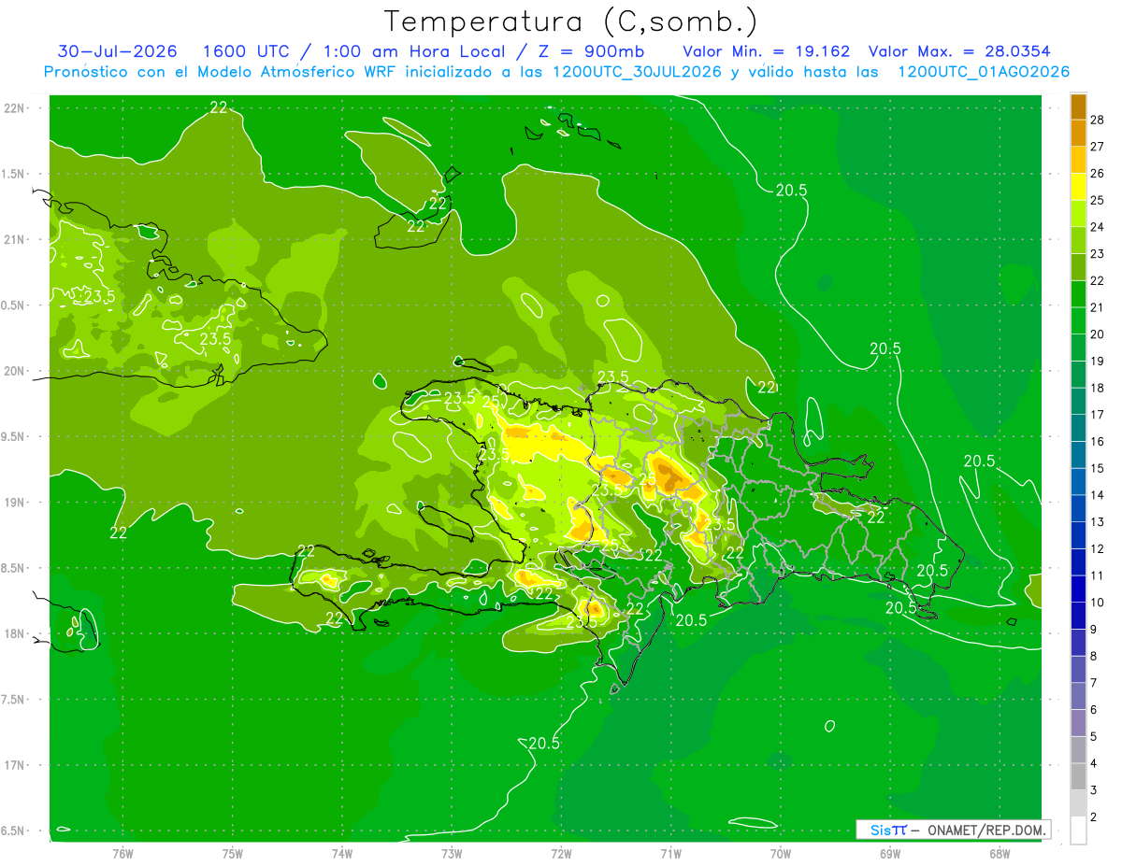Click longitude axis label '71W'
1122x866 pixels.
point(670,854)
